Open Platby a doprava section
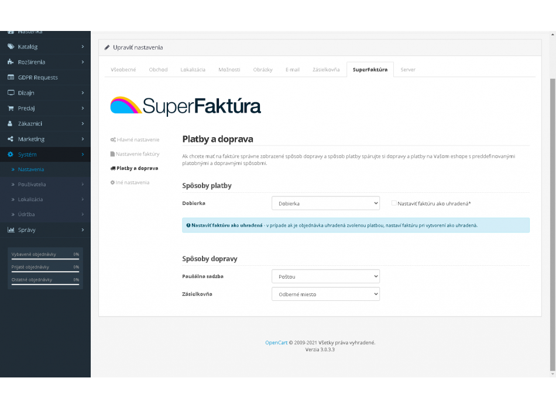This screenshot has height=409, width=556. point(135,168)
